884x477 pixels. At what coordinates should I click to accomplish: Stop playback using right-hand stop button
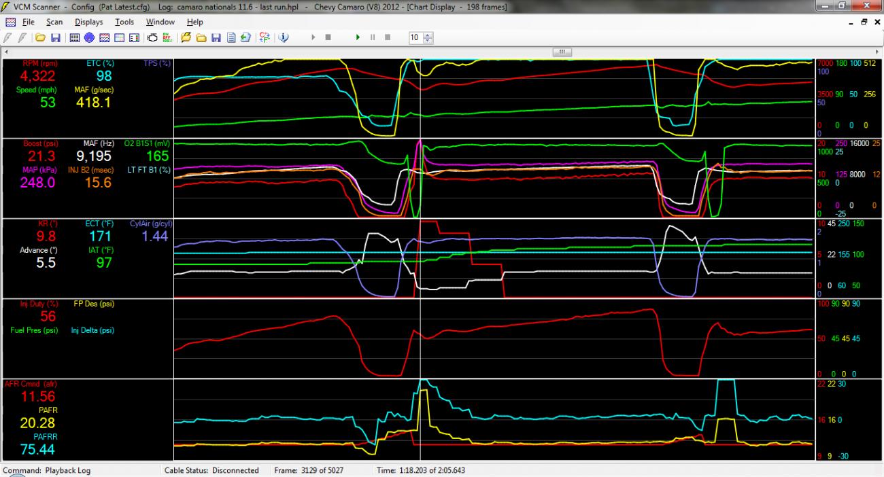pos(387,37)
